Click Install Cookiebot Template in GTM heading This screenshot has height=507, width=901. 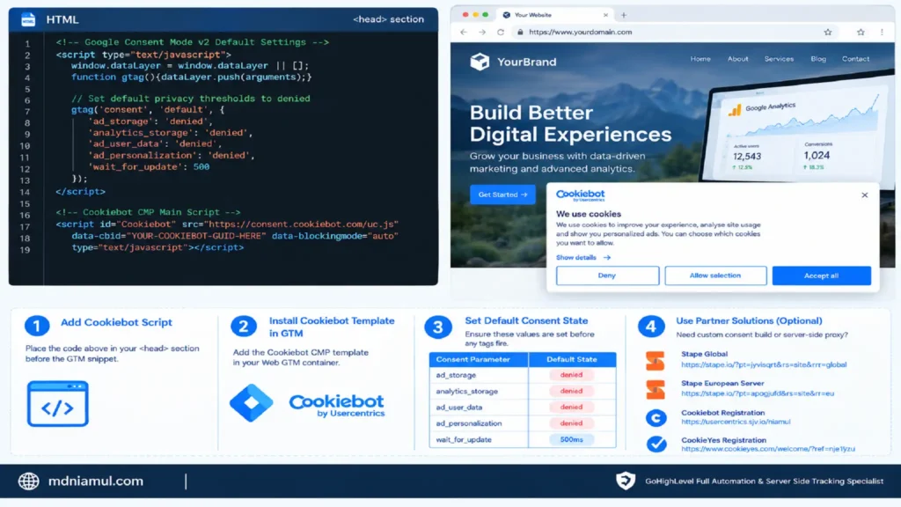[x=332, y=327]
